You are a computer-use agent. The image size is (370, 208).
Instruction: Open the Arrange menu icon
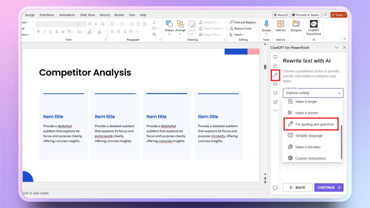[x=180, y=27]
